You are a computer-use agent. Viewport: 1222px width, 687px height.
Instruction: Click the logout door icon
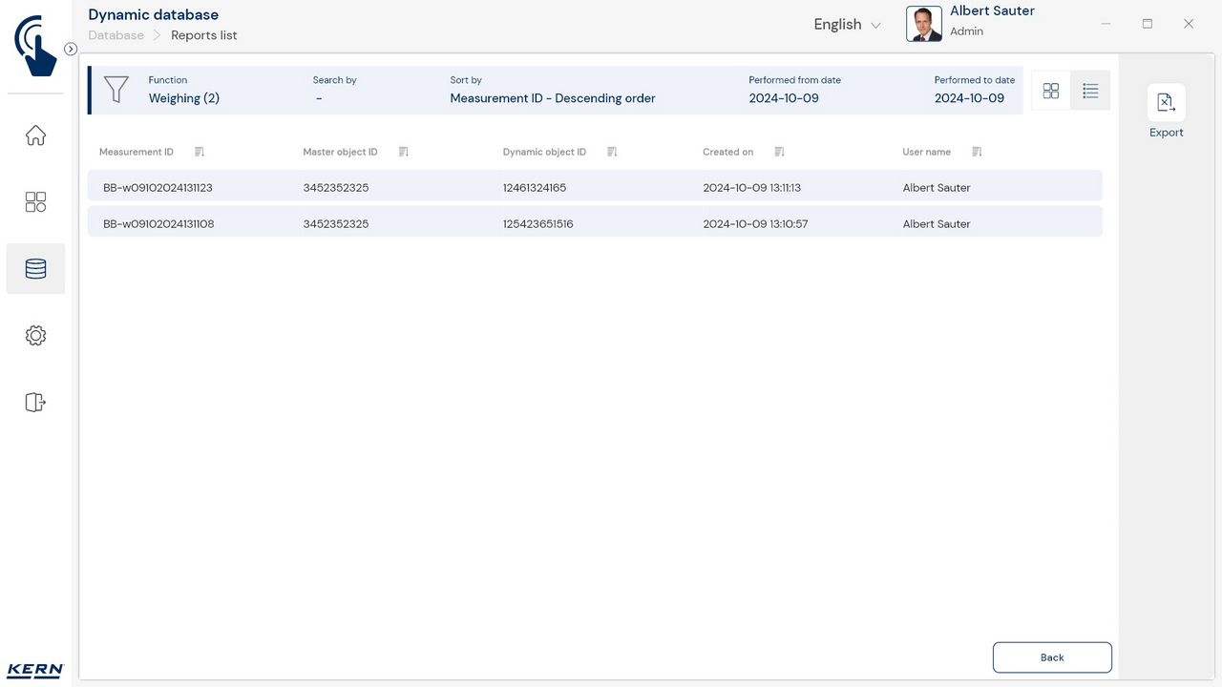(x=35, y=403)
